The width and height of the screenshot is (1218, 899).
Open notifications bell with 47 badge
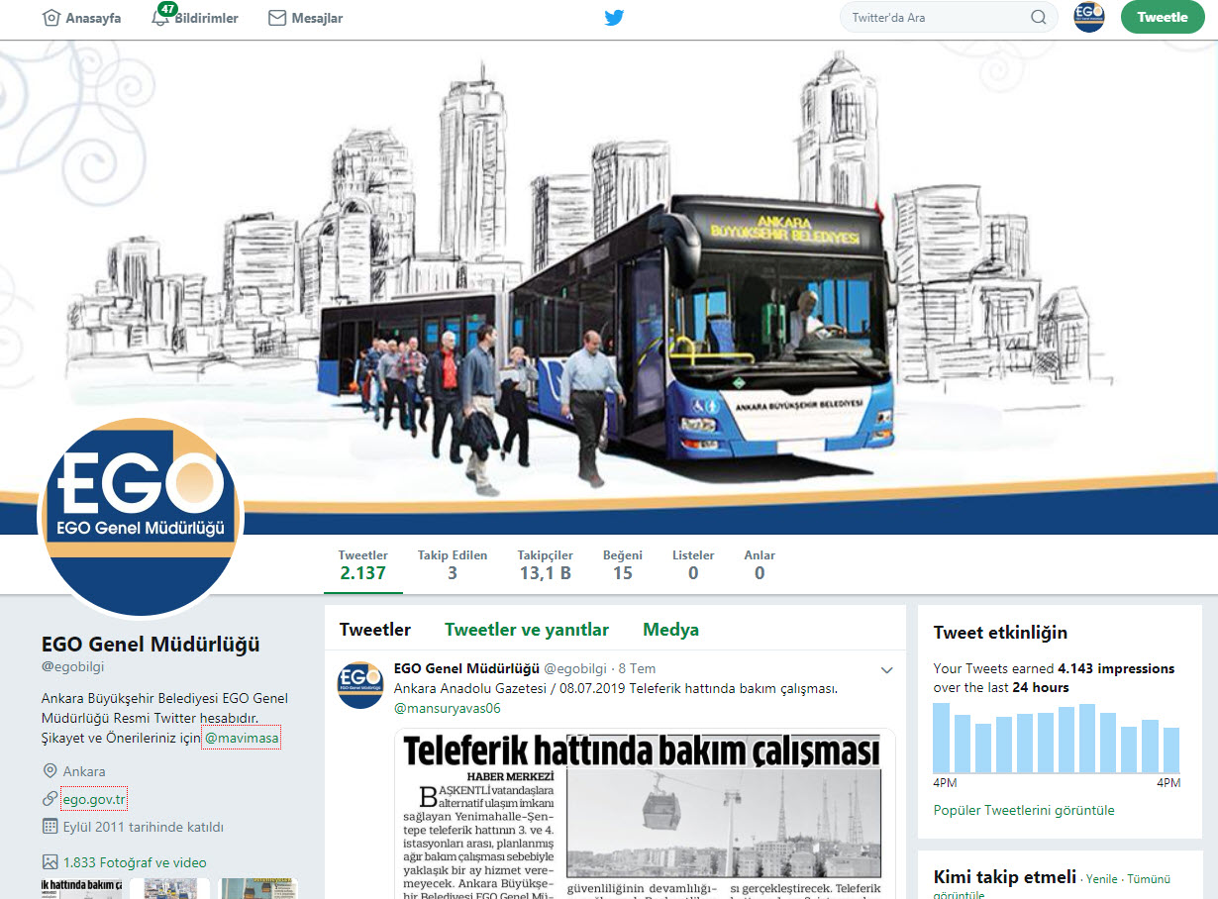click(160, 18)
